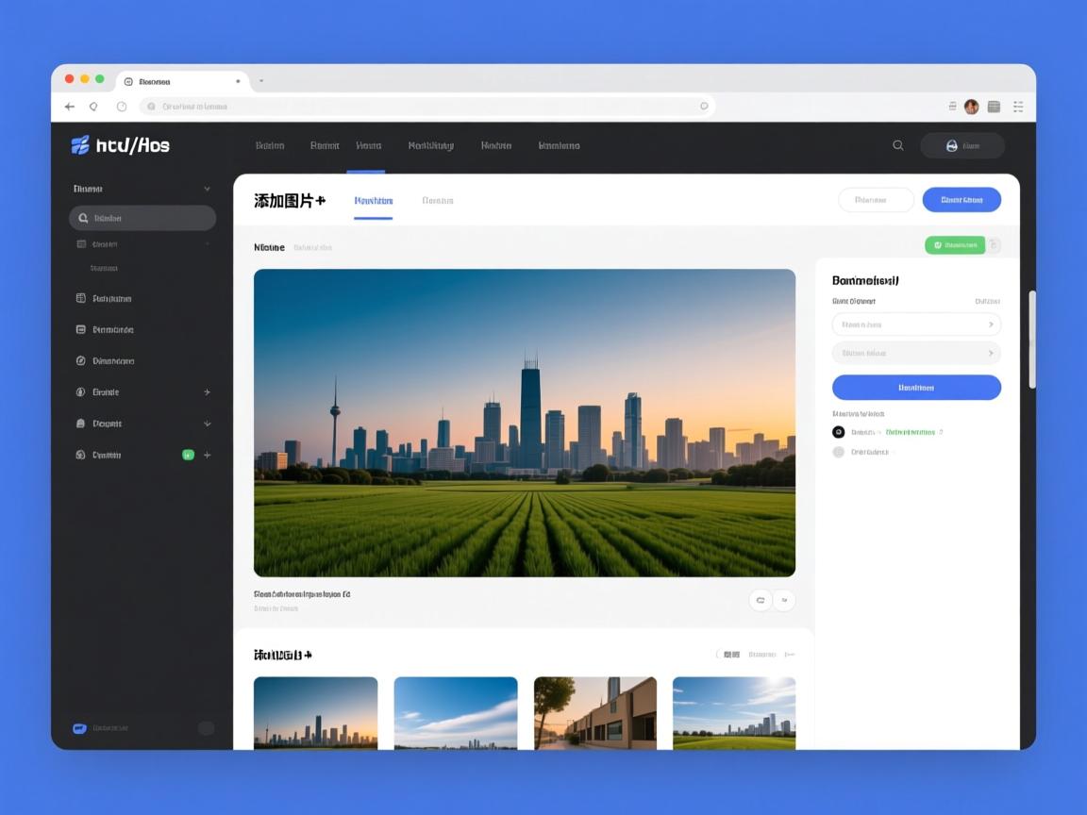This screenshot has width=1087, height=815.
Task: Expand the top sidebar section chevron
Action: click(207, 189)
